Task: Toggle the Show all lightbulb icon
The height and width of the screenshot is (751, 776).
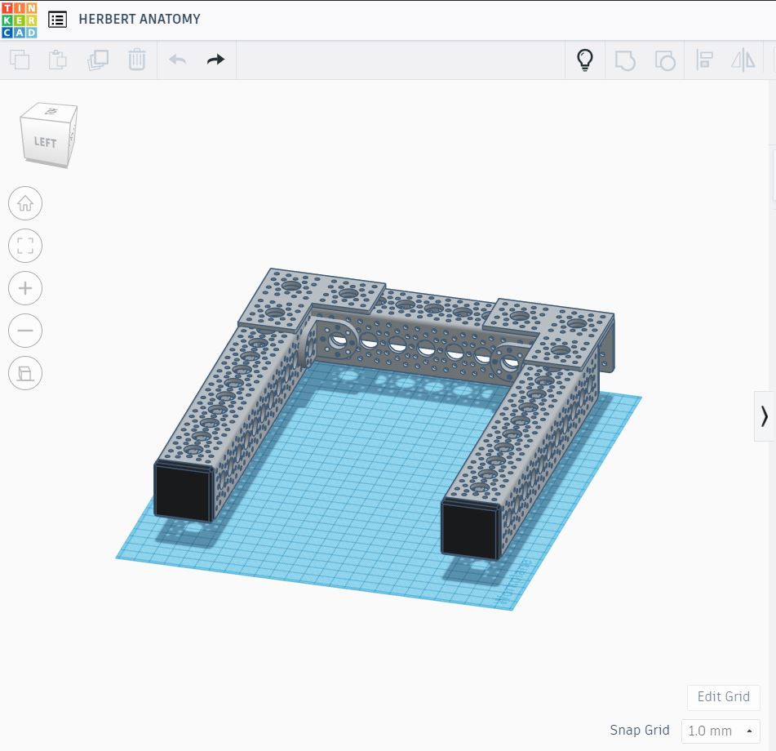Action: [x=585, y=60]
